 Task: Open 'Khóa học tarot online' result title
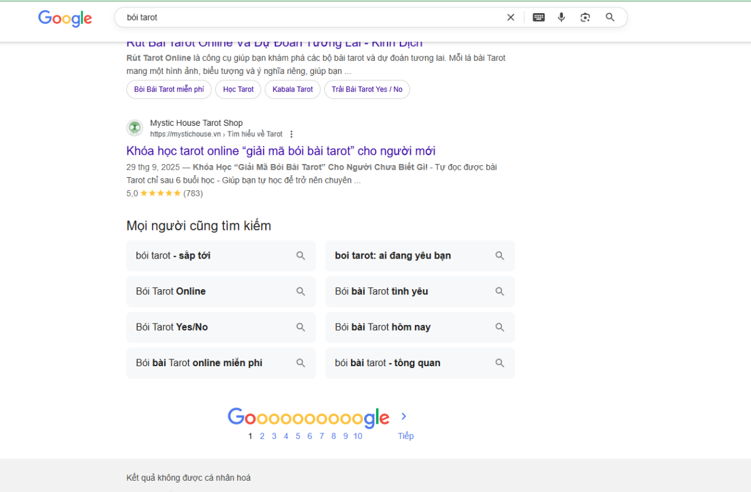click(281, 151)
